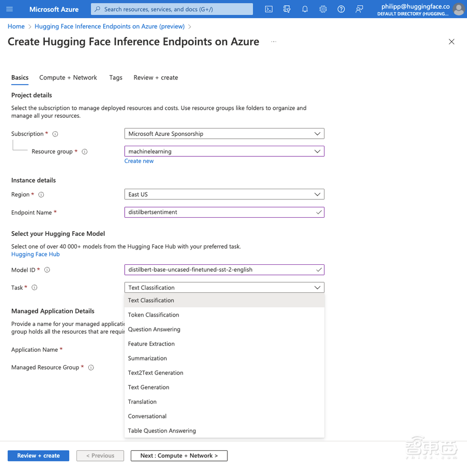Screen dimensions: 467x468
Task: Click the Help question mark icon
Action: [341, 9]
